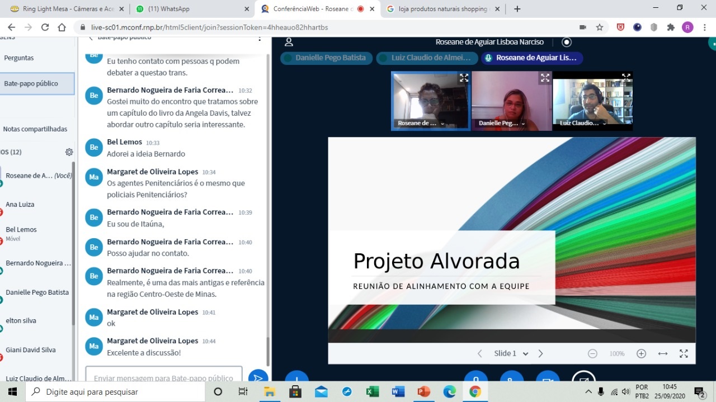
Task: Select user Danielle Pego Batista in the list
Action: [x=36, y=292]
